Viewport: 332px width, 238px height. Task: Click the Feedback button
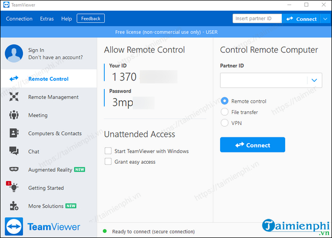[90, 18]
